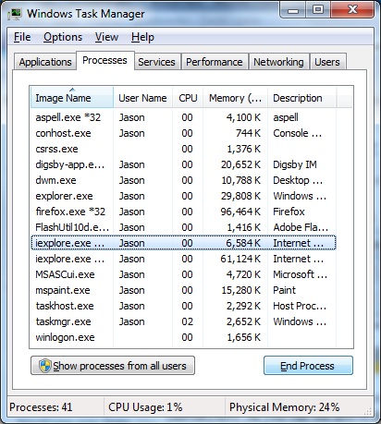The image size is (381, 424).
Task: Switch to the Applications tab
Action: click(x=45, y=62)
